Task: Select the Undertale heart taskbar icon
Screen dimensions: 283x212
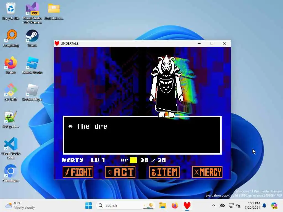Action: 187,205
